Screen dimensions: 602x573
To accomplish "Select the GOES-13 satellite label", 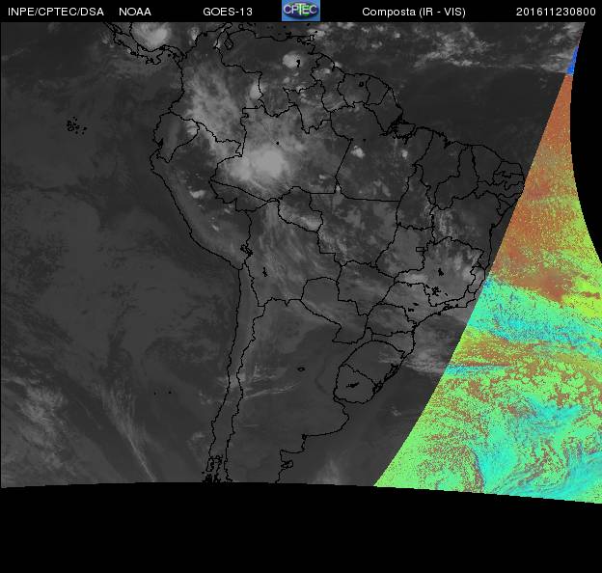I will [x=228, y=12].
